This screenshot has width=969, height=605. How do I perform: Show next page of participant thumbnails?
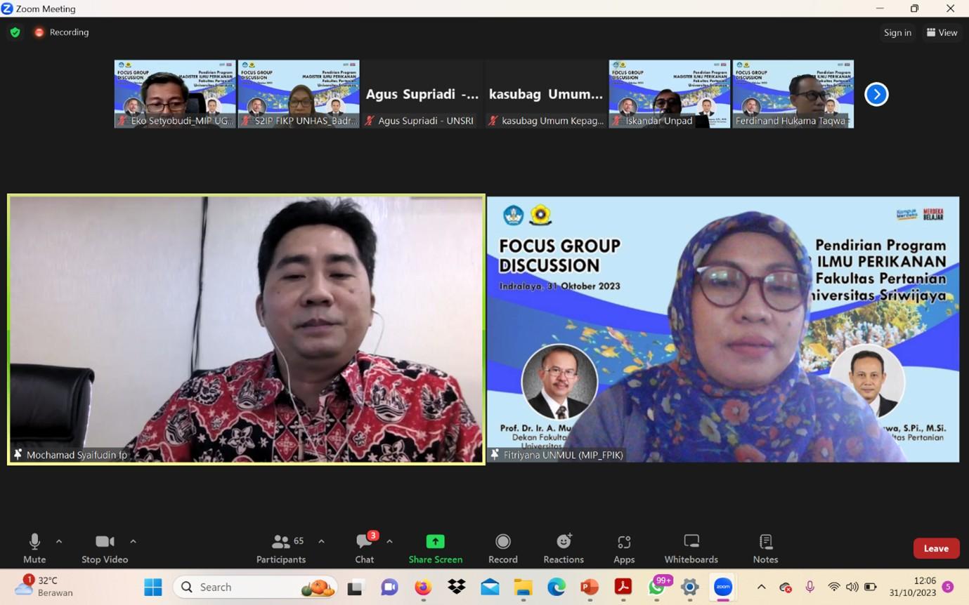coord(876,94)
